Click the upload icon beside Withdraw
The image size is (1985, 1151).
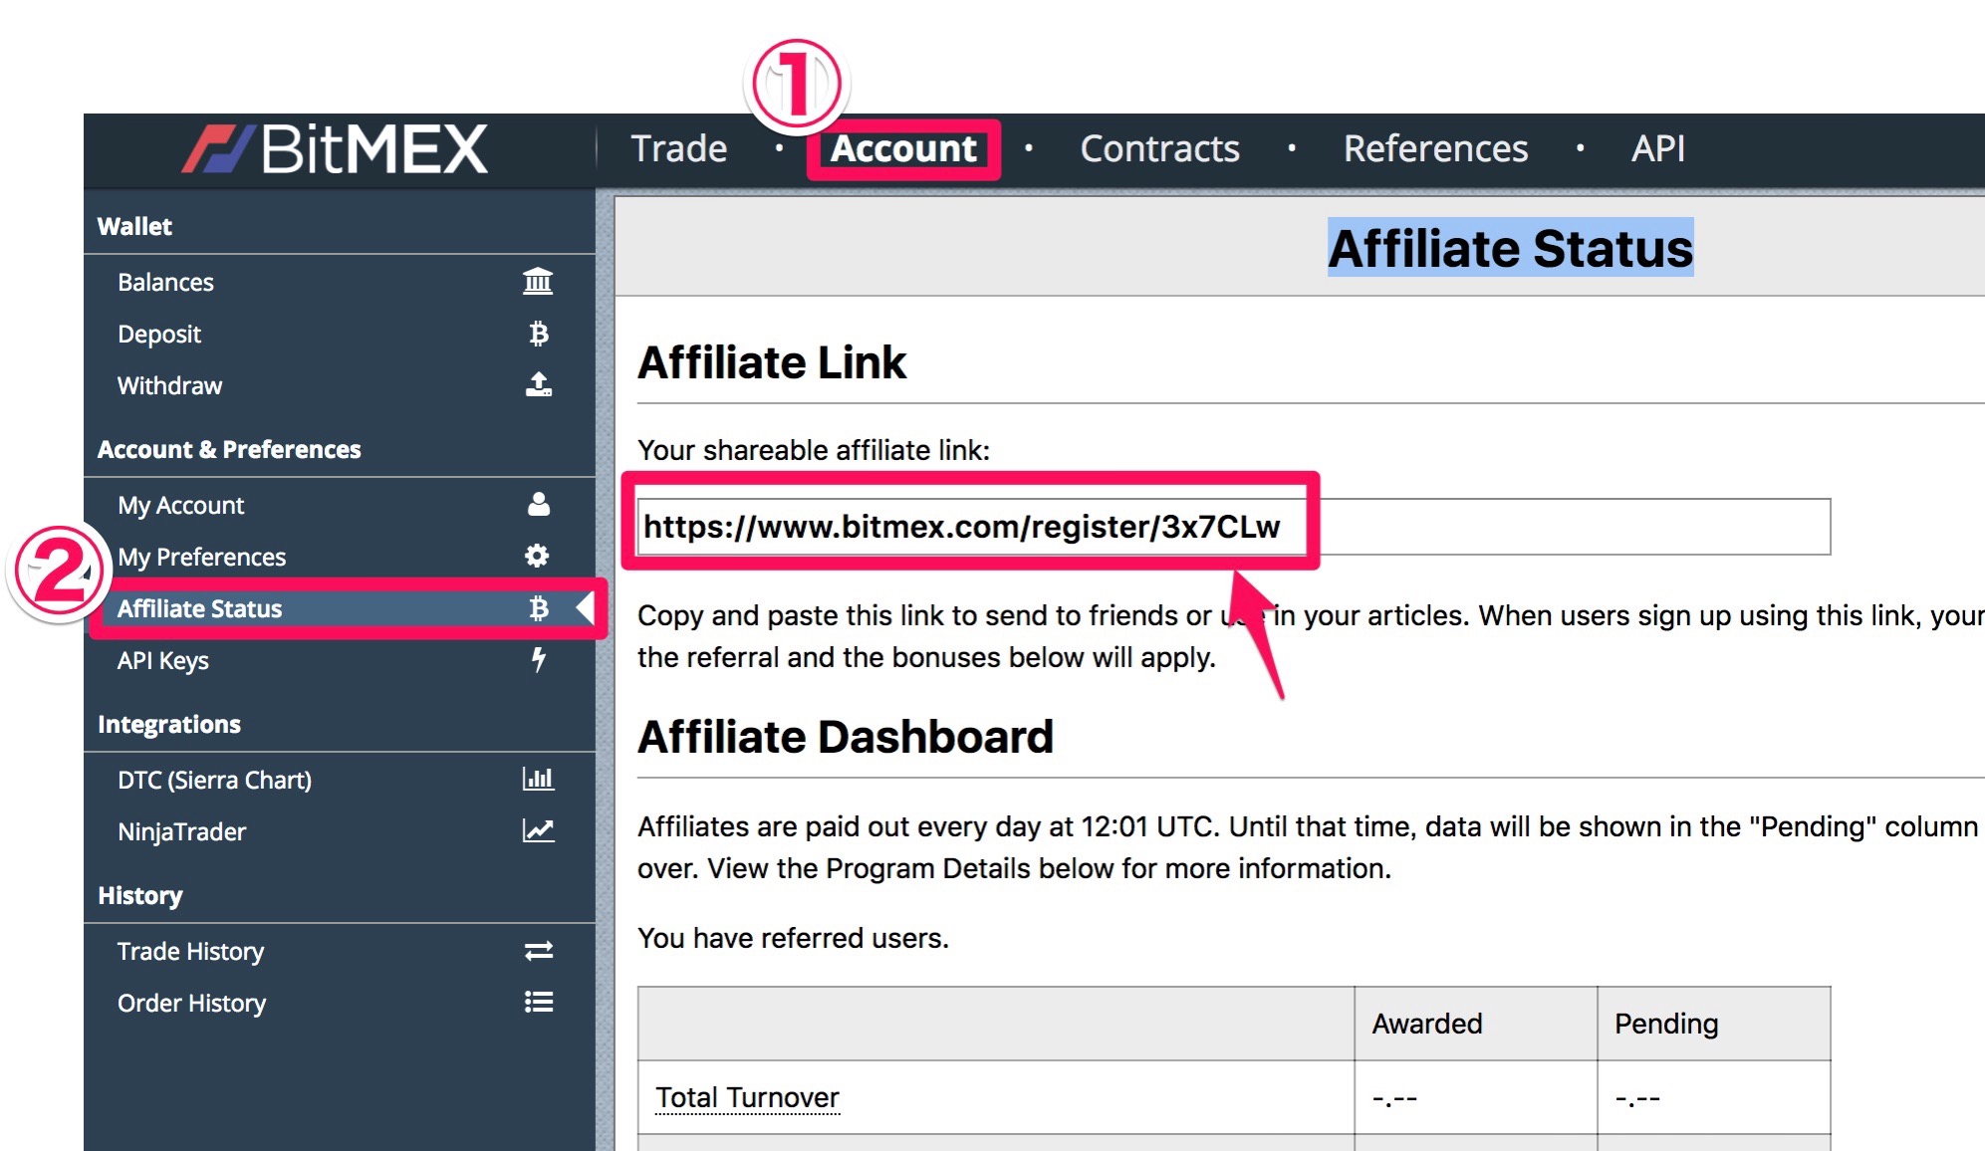[539, 384]
